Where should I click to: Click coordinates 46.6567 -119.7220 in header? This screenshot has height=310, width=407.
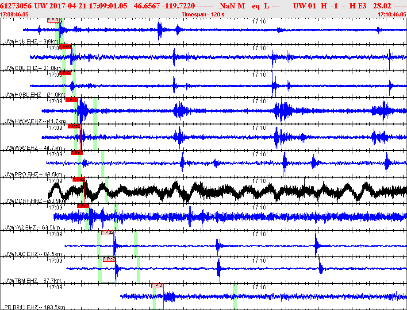point(165,6)
